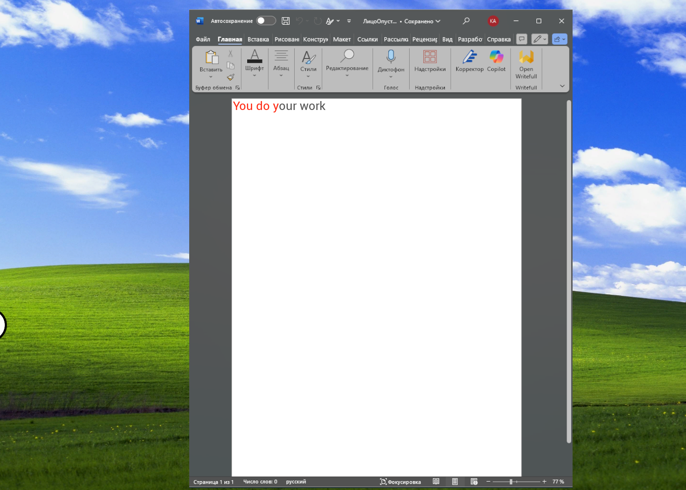Switch to the Вид tab

pyautogui.click(x=447, y=39)
